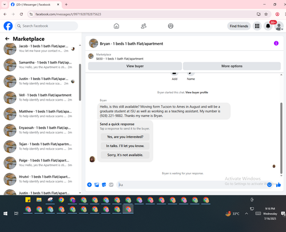
Task: Open Task View on the taskbar
Action: click(17, 214)
